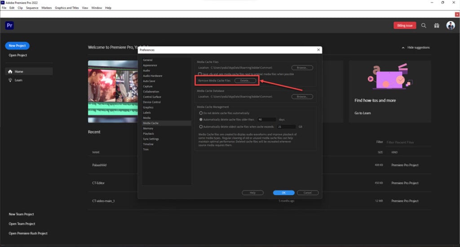Screen dimensions: 460x247
Task: Click Browse for Media Cache Database location
Action: pos(302,97)
